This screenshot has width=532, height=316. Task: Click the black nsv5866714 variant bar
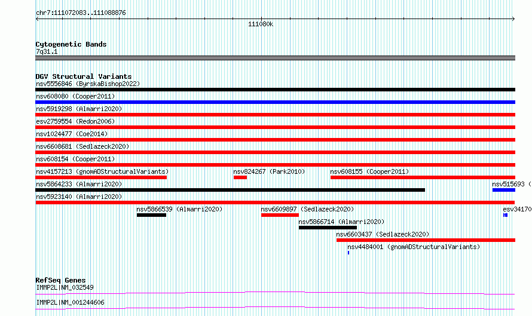tap(328, 228)
